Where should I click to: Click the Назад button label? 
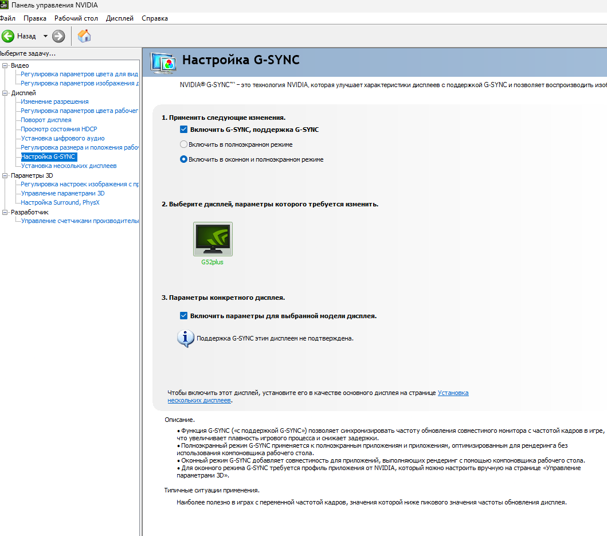tap(26, 36)
